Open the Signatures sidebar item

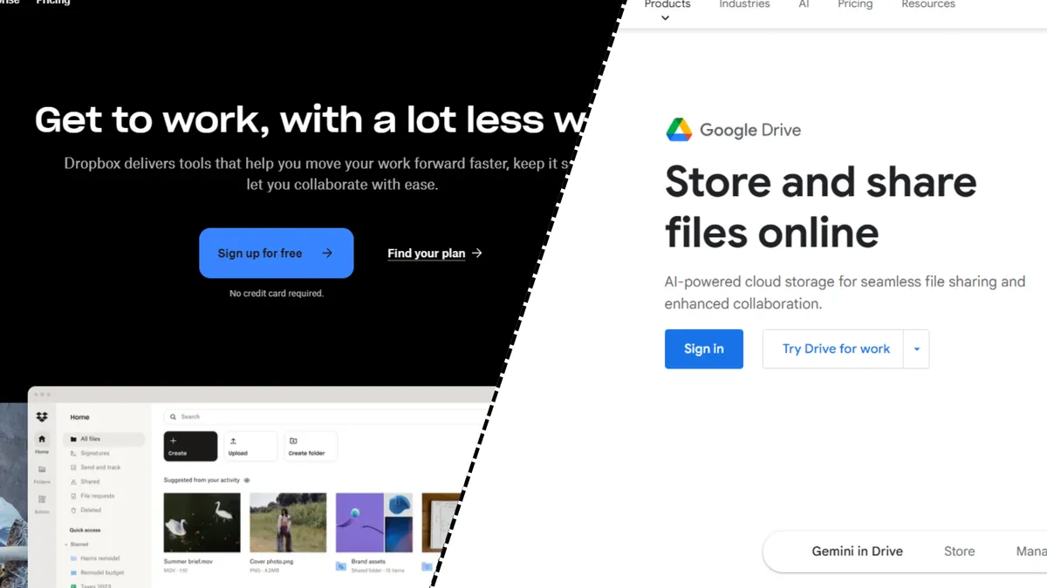(x=96, y=453)
